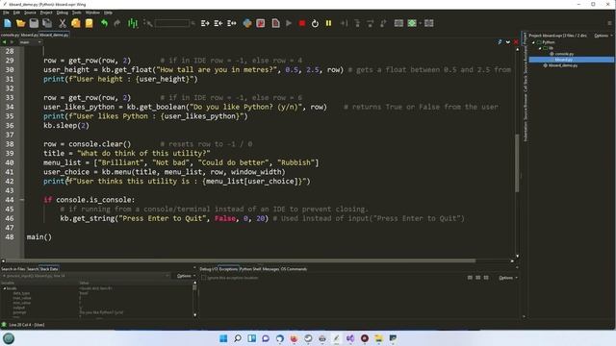Click the Save All multiple-disks icon
Screen dimensions: 616x346
tap(47, 23)
